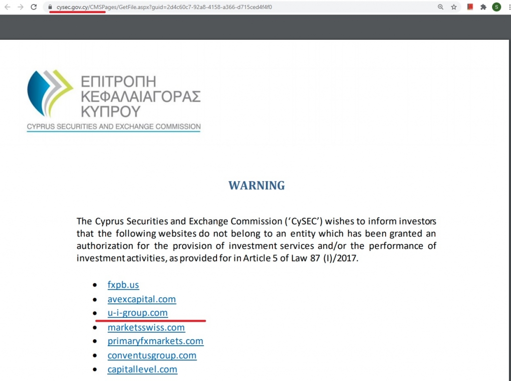
Task: Open the red extension icon
Action: click(470, 7)
